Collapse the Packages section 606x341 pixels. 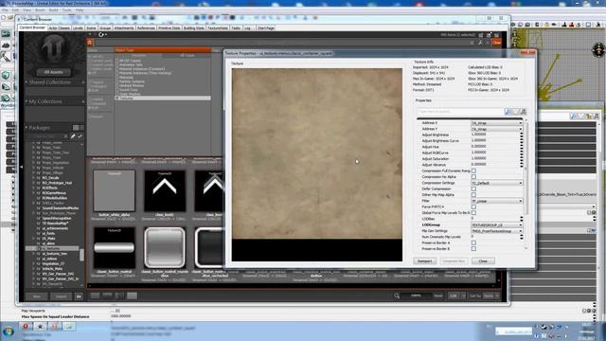(27, 127)
